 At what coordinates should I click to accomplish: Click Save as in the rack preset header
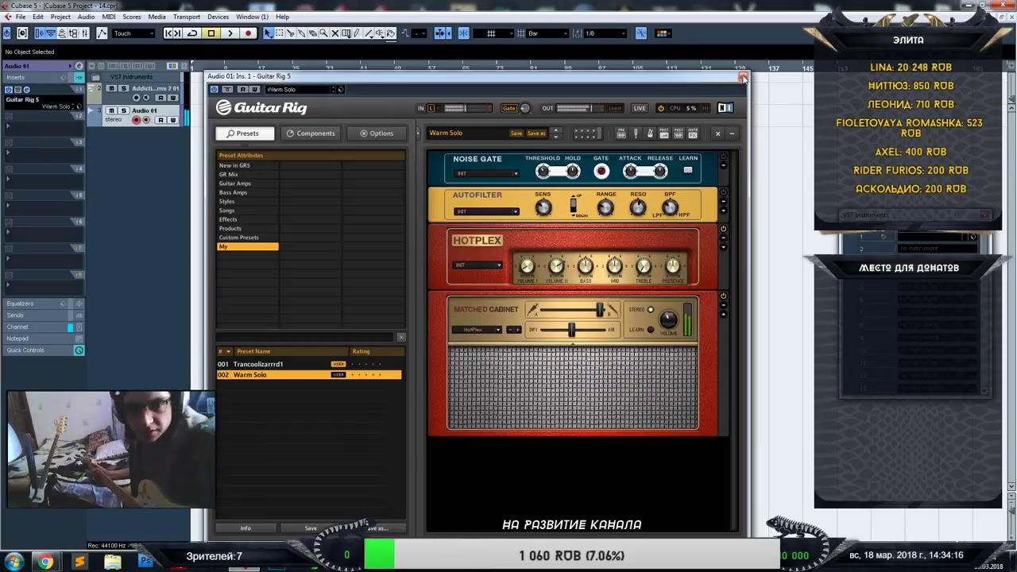click(536, 133)
